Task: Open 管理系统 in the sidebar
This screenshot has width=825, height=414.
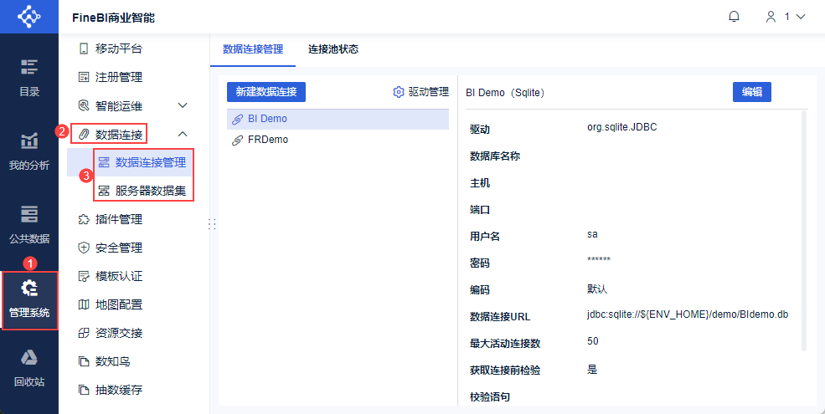Action: tap(29, 300)
